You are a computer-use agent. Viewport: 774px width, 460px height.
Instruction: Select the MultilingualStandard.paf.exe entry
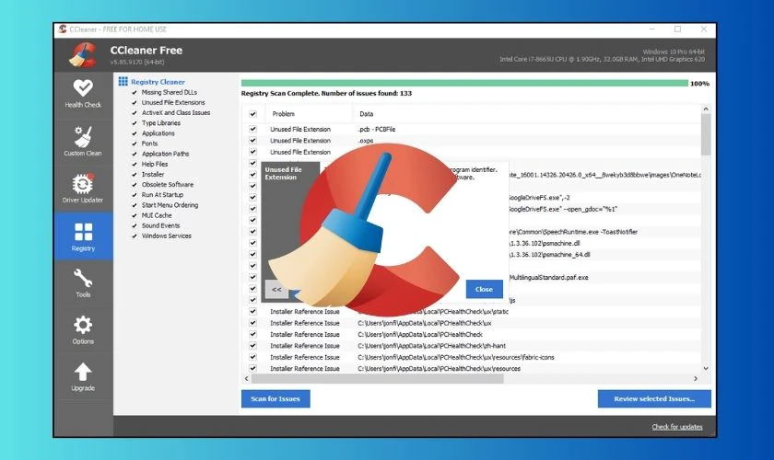548,278
